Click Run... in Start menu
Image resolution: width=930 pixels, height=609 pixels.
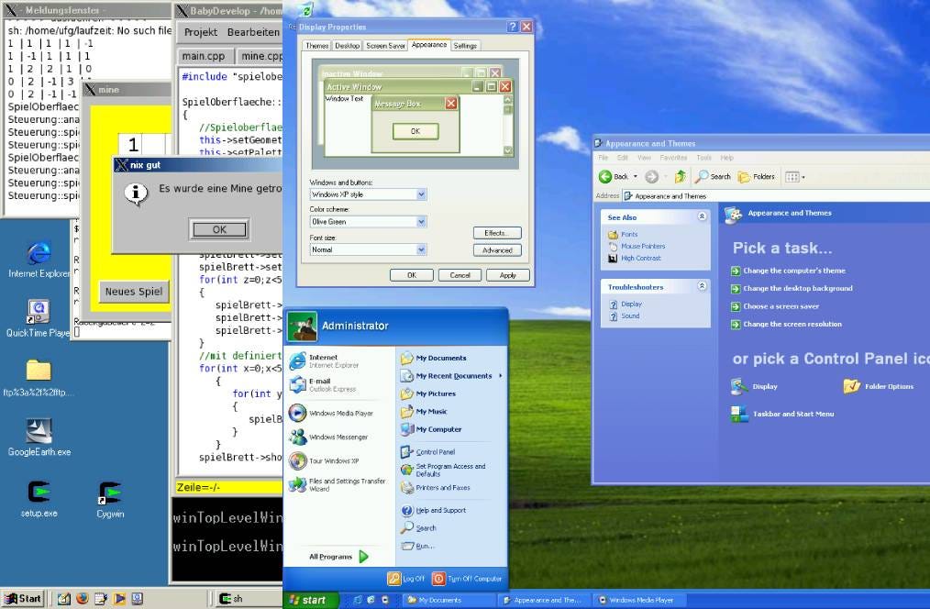coord(417,546)
